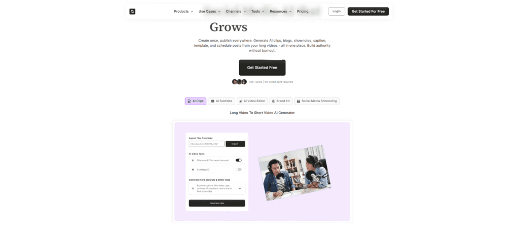Click the AI Clips tab icon
Screen dimensions: 519x230
pos(190,101)
